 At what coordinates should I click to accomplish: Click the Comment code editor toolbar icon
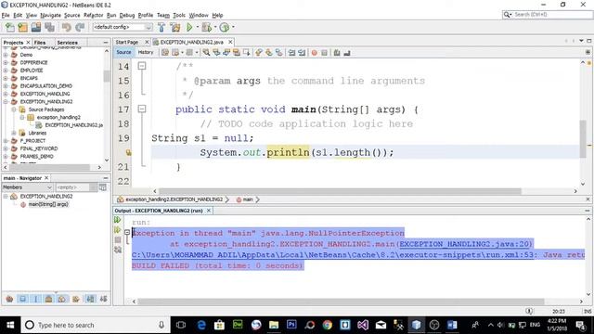(x=337, y=53)
